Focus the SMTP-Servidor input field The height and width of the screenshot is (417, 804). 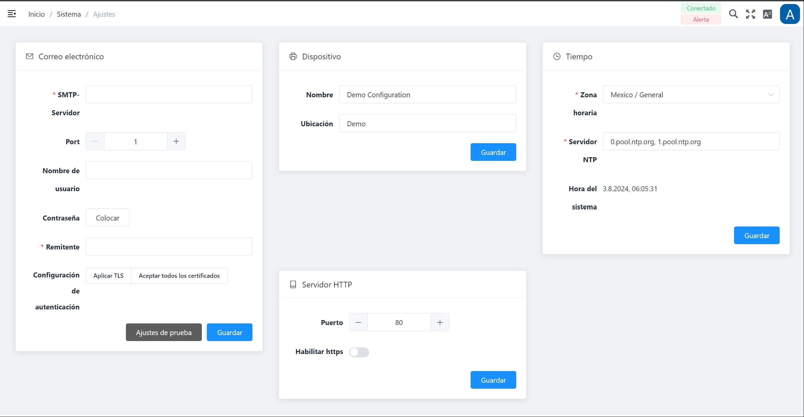[x=169, y=95]
